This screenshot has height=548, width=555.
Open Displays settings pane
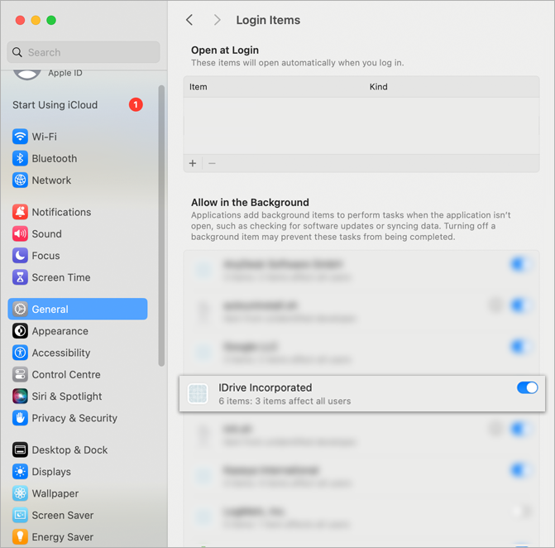51,472
